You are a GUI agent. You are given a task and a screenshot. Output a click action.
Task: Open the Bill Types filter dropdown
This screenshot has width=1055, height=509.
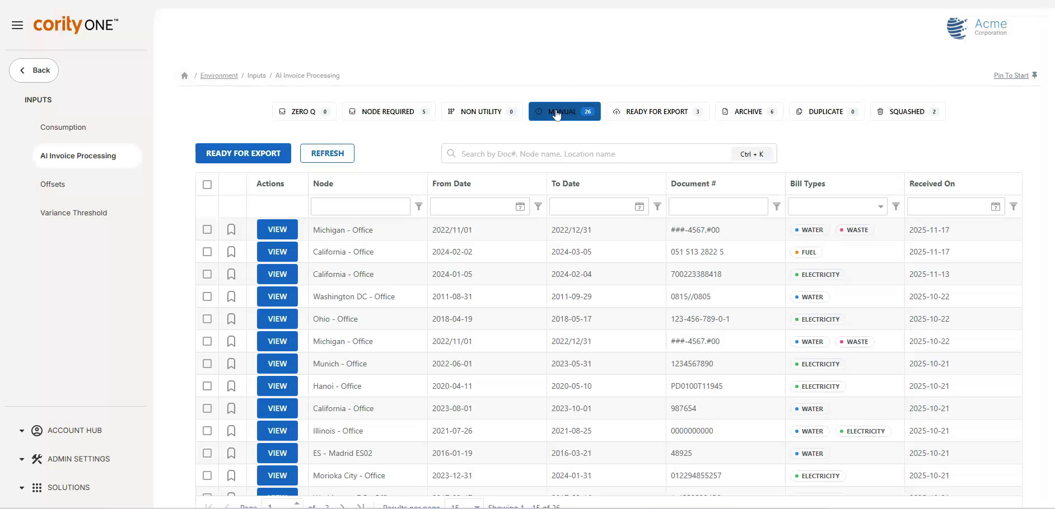(x=879, y=206)
